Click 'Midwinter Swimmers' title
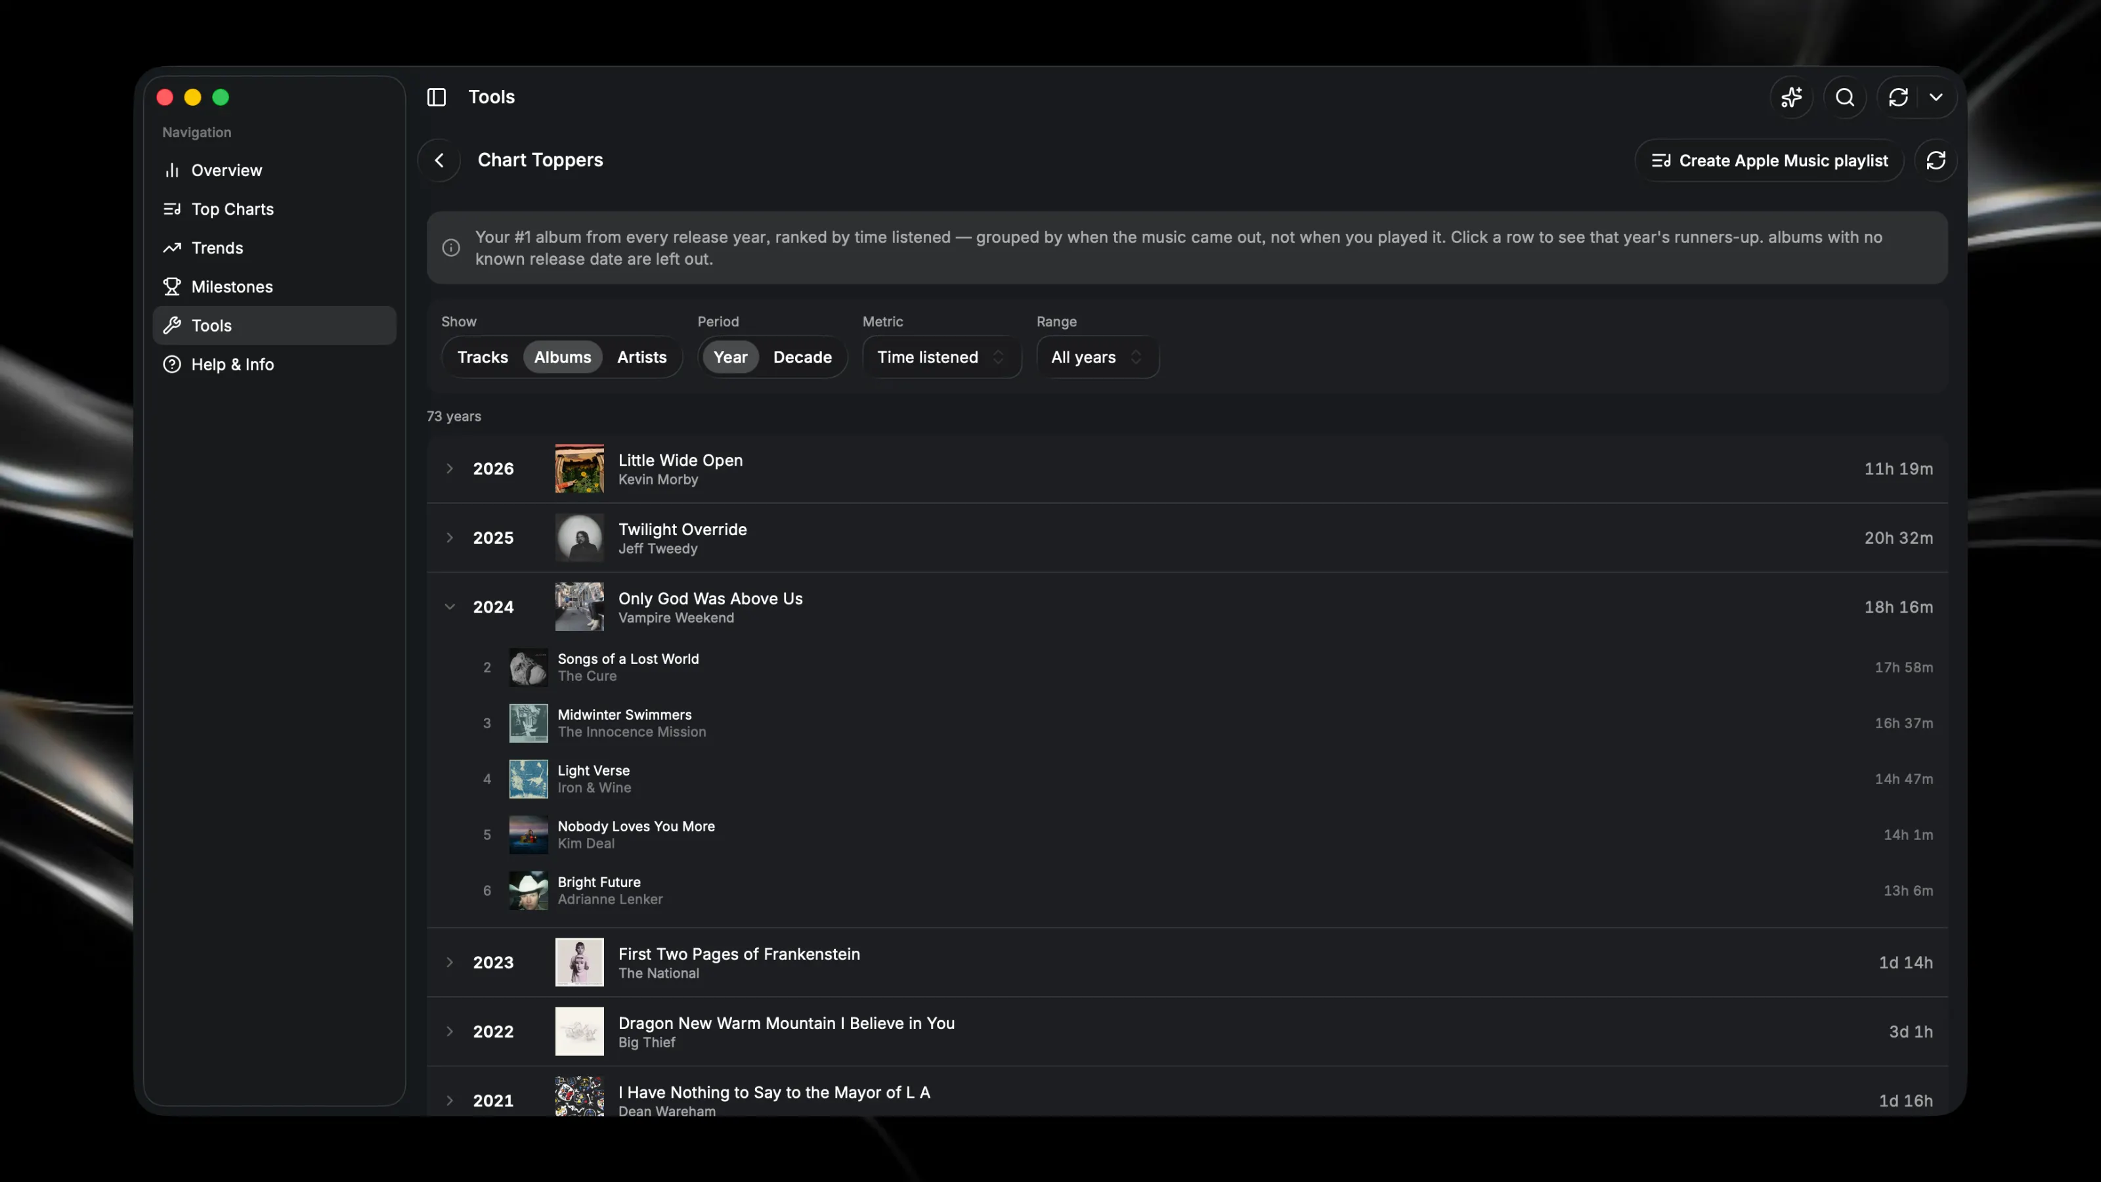The image size is (2101, 1182). tap(625, 714)
